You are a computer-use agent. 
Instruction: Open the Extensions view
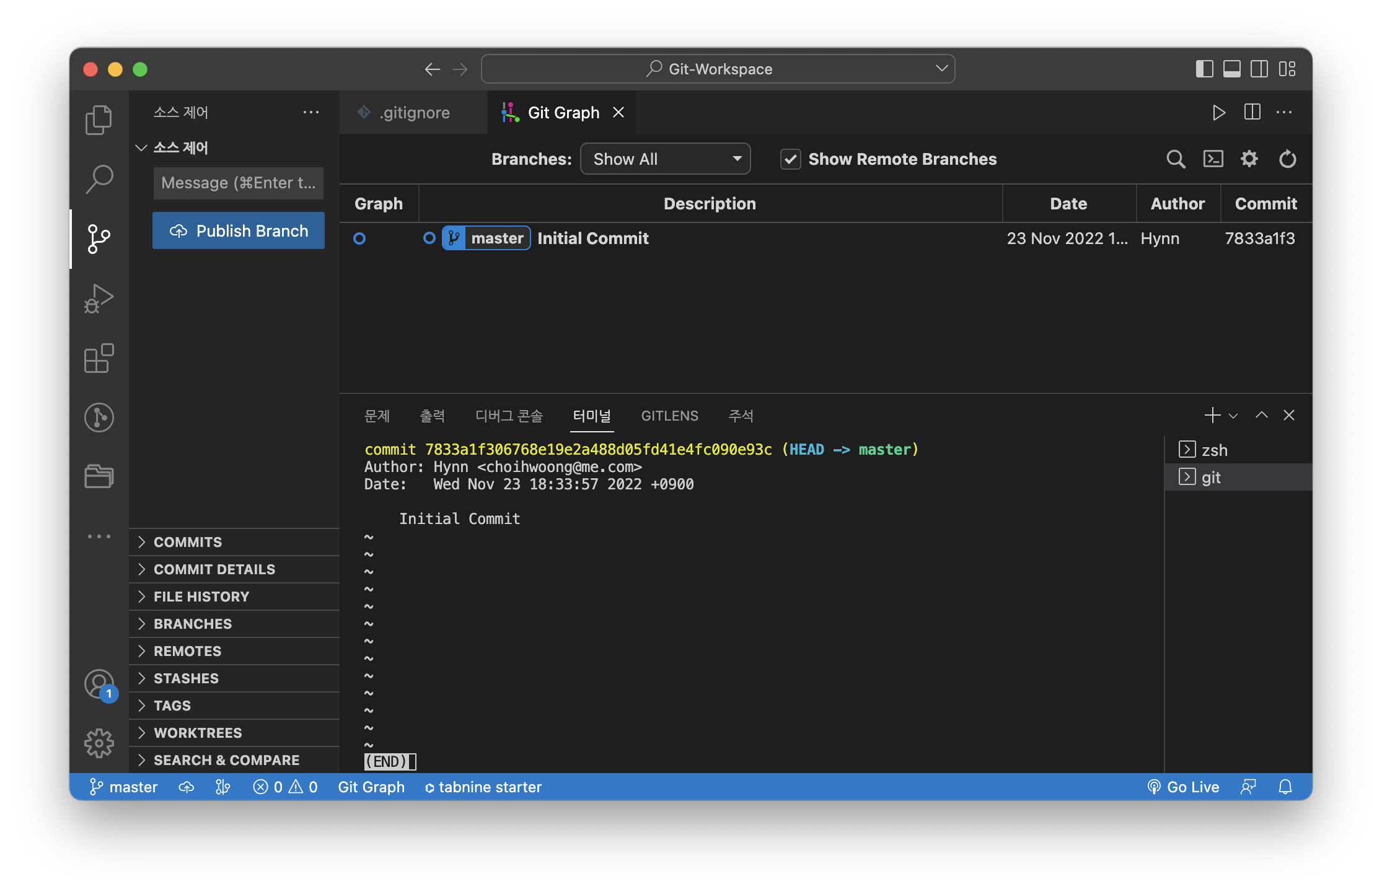click(99, 357)
